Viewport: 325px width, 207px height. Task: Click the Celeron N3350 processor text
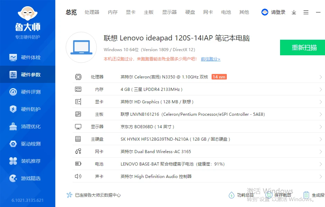(164, 77)
